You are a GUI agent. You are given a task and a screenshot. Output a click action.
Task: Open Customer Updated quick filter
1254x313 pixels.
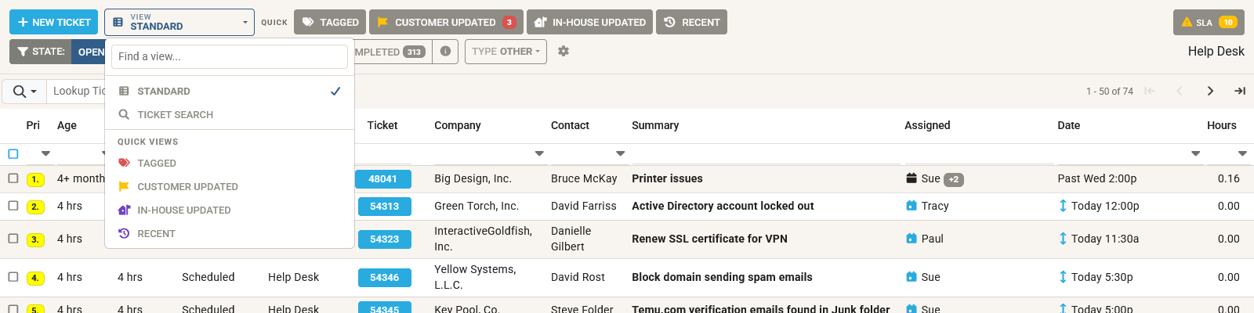pos(446,22)
